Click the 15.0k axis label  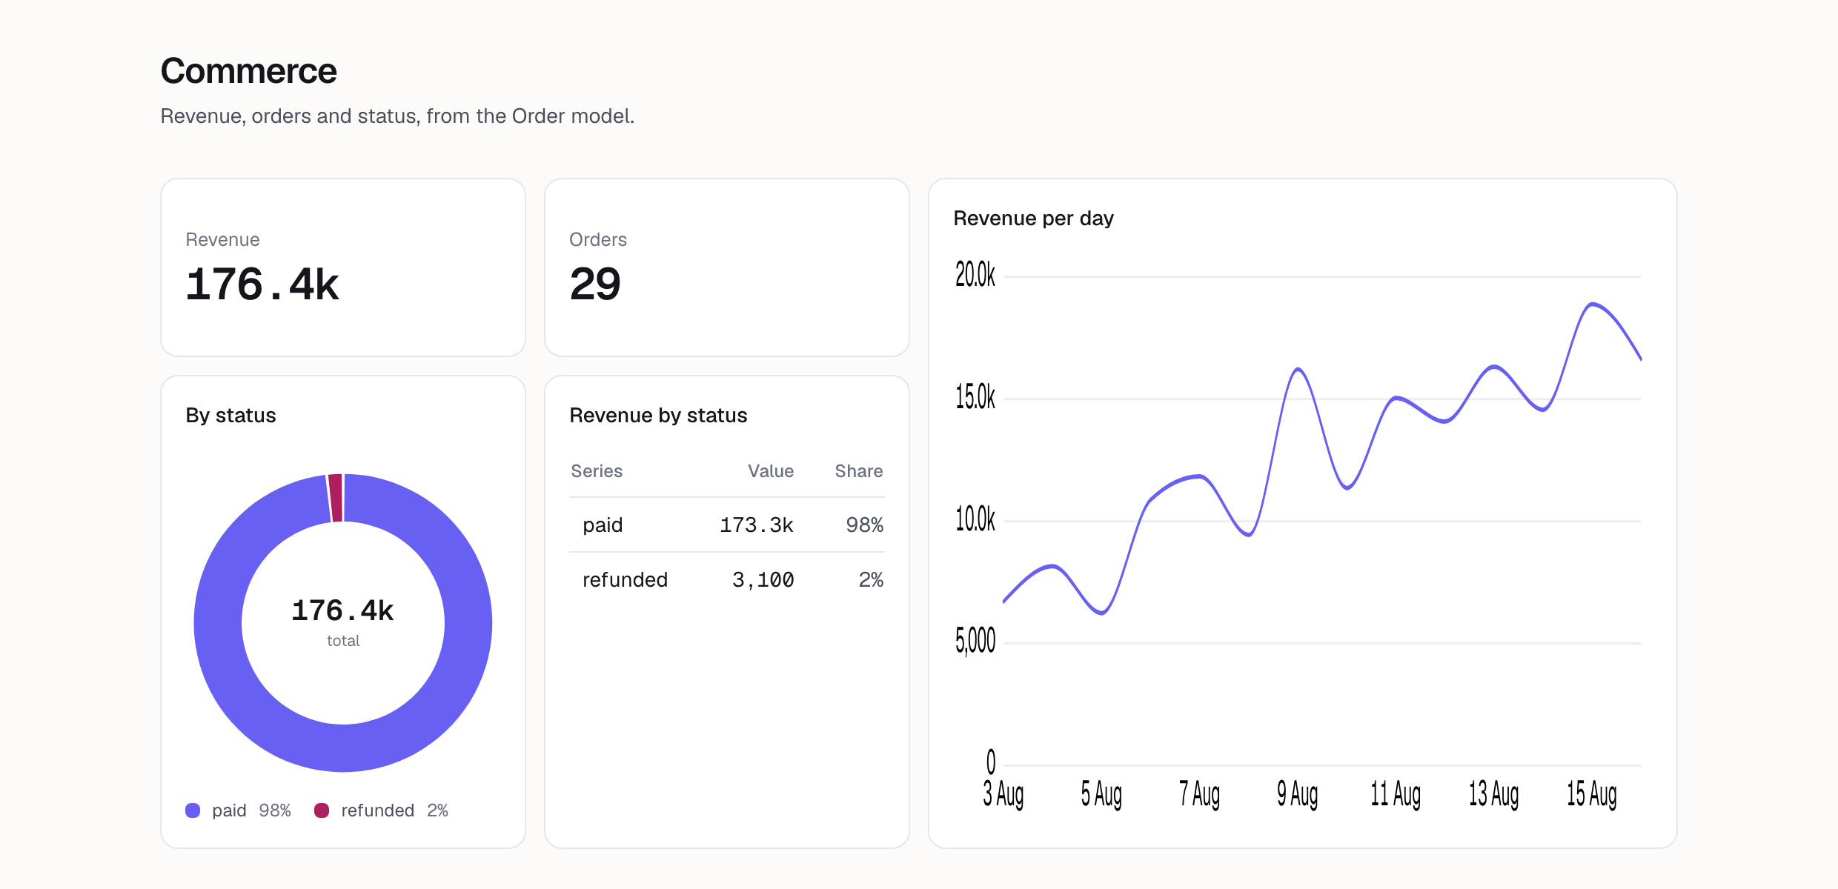(x=975, y=397)
